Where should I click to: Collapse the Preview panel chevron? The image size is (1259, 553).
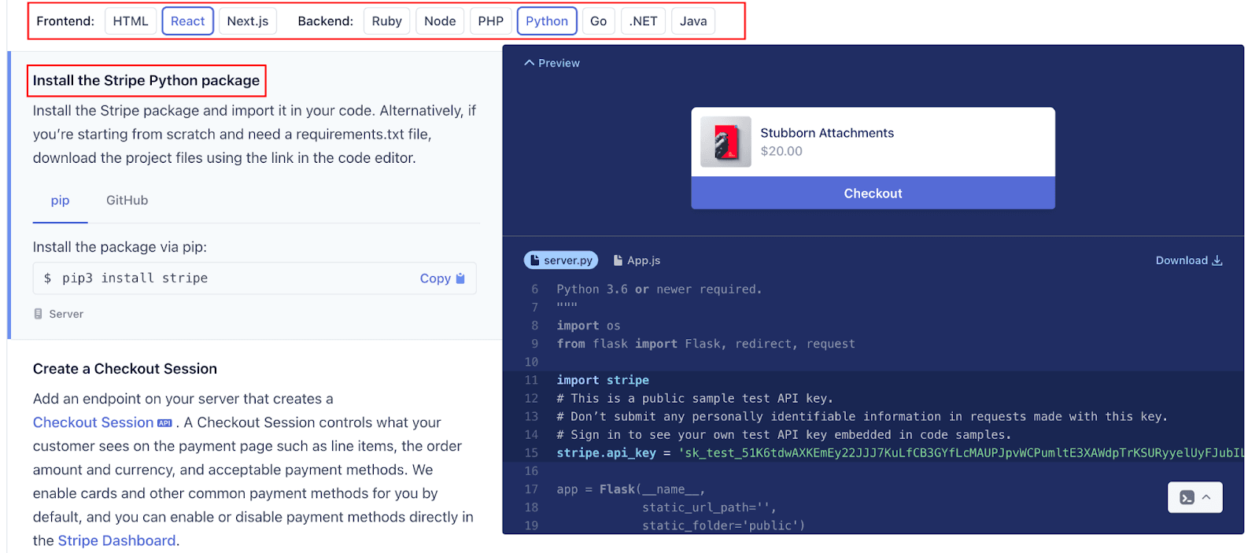530,63
